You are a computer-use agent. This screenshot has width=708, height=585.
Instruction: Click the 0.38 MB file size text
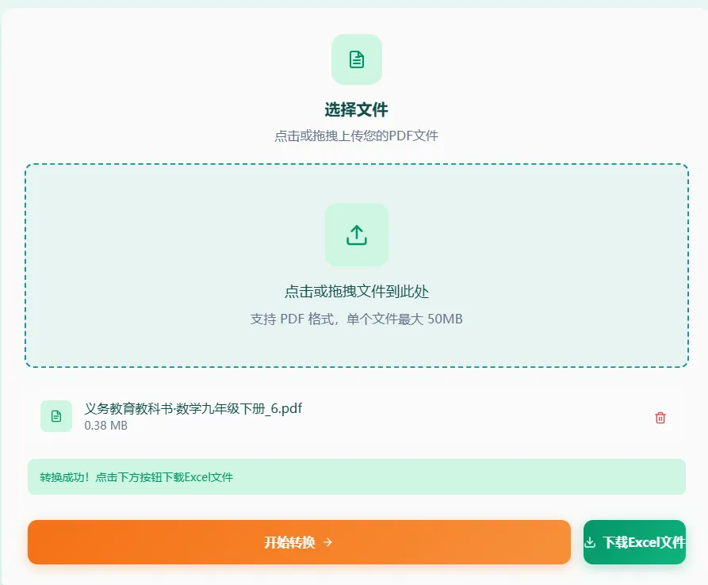105,426
